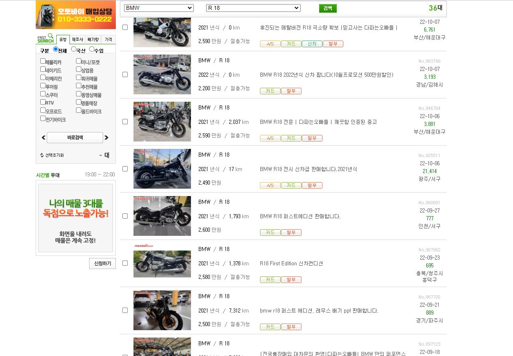Click the 신차 badge on the top listing
513x356 pixels.
pos(312,44)
